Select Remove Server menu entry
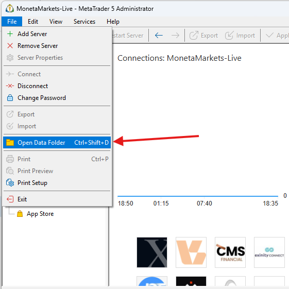289x289 pixels. (57, 46)
